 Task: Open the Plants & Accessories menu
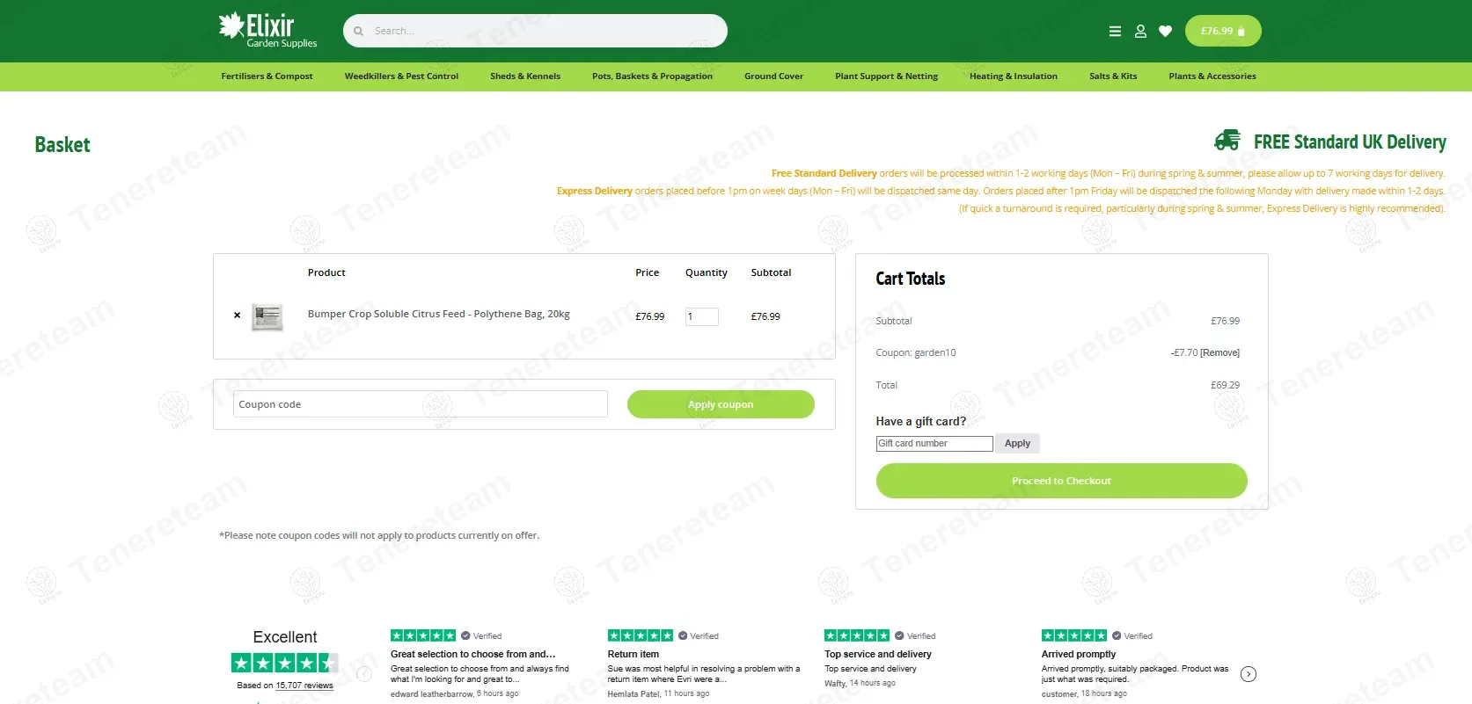(1212, 76)
